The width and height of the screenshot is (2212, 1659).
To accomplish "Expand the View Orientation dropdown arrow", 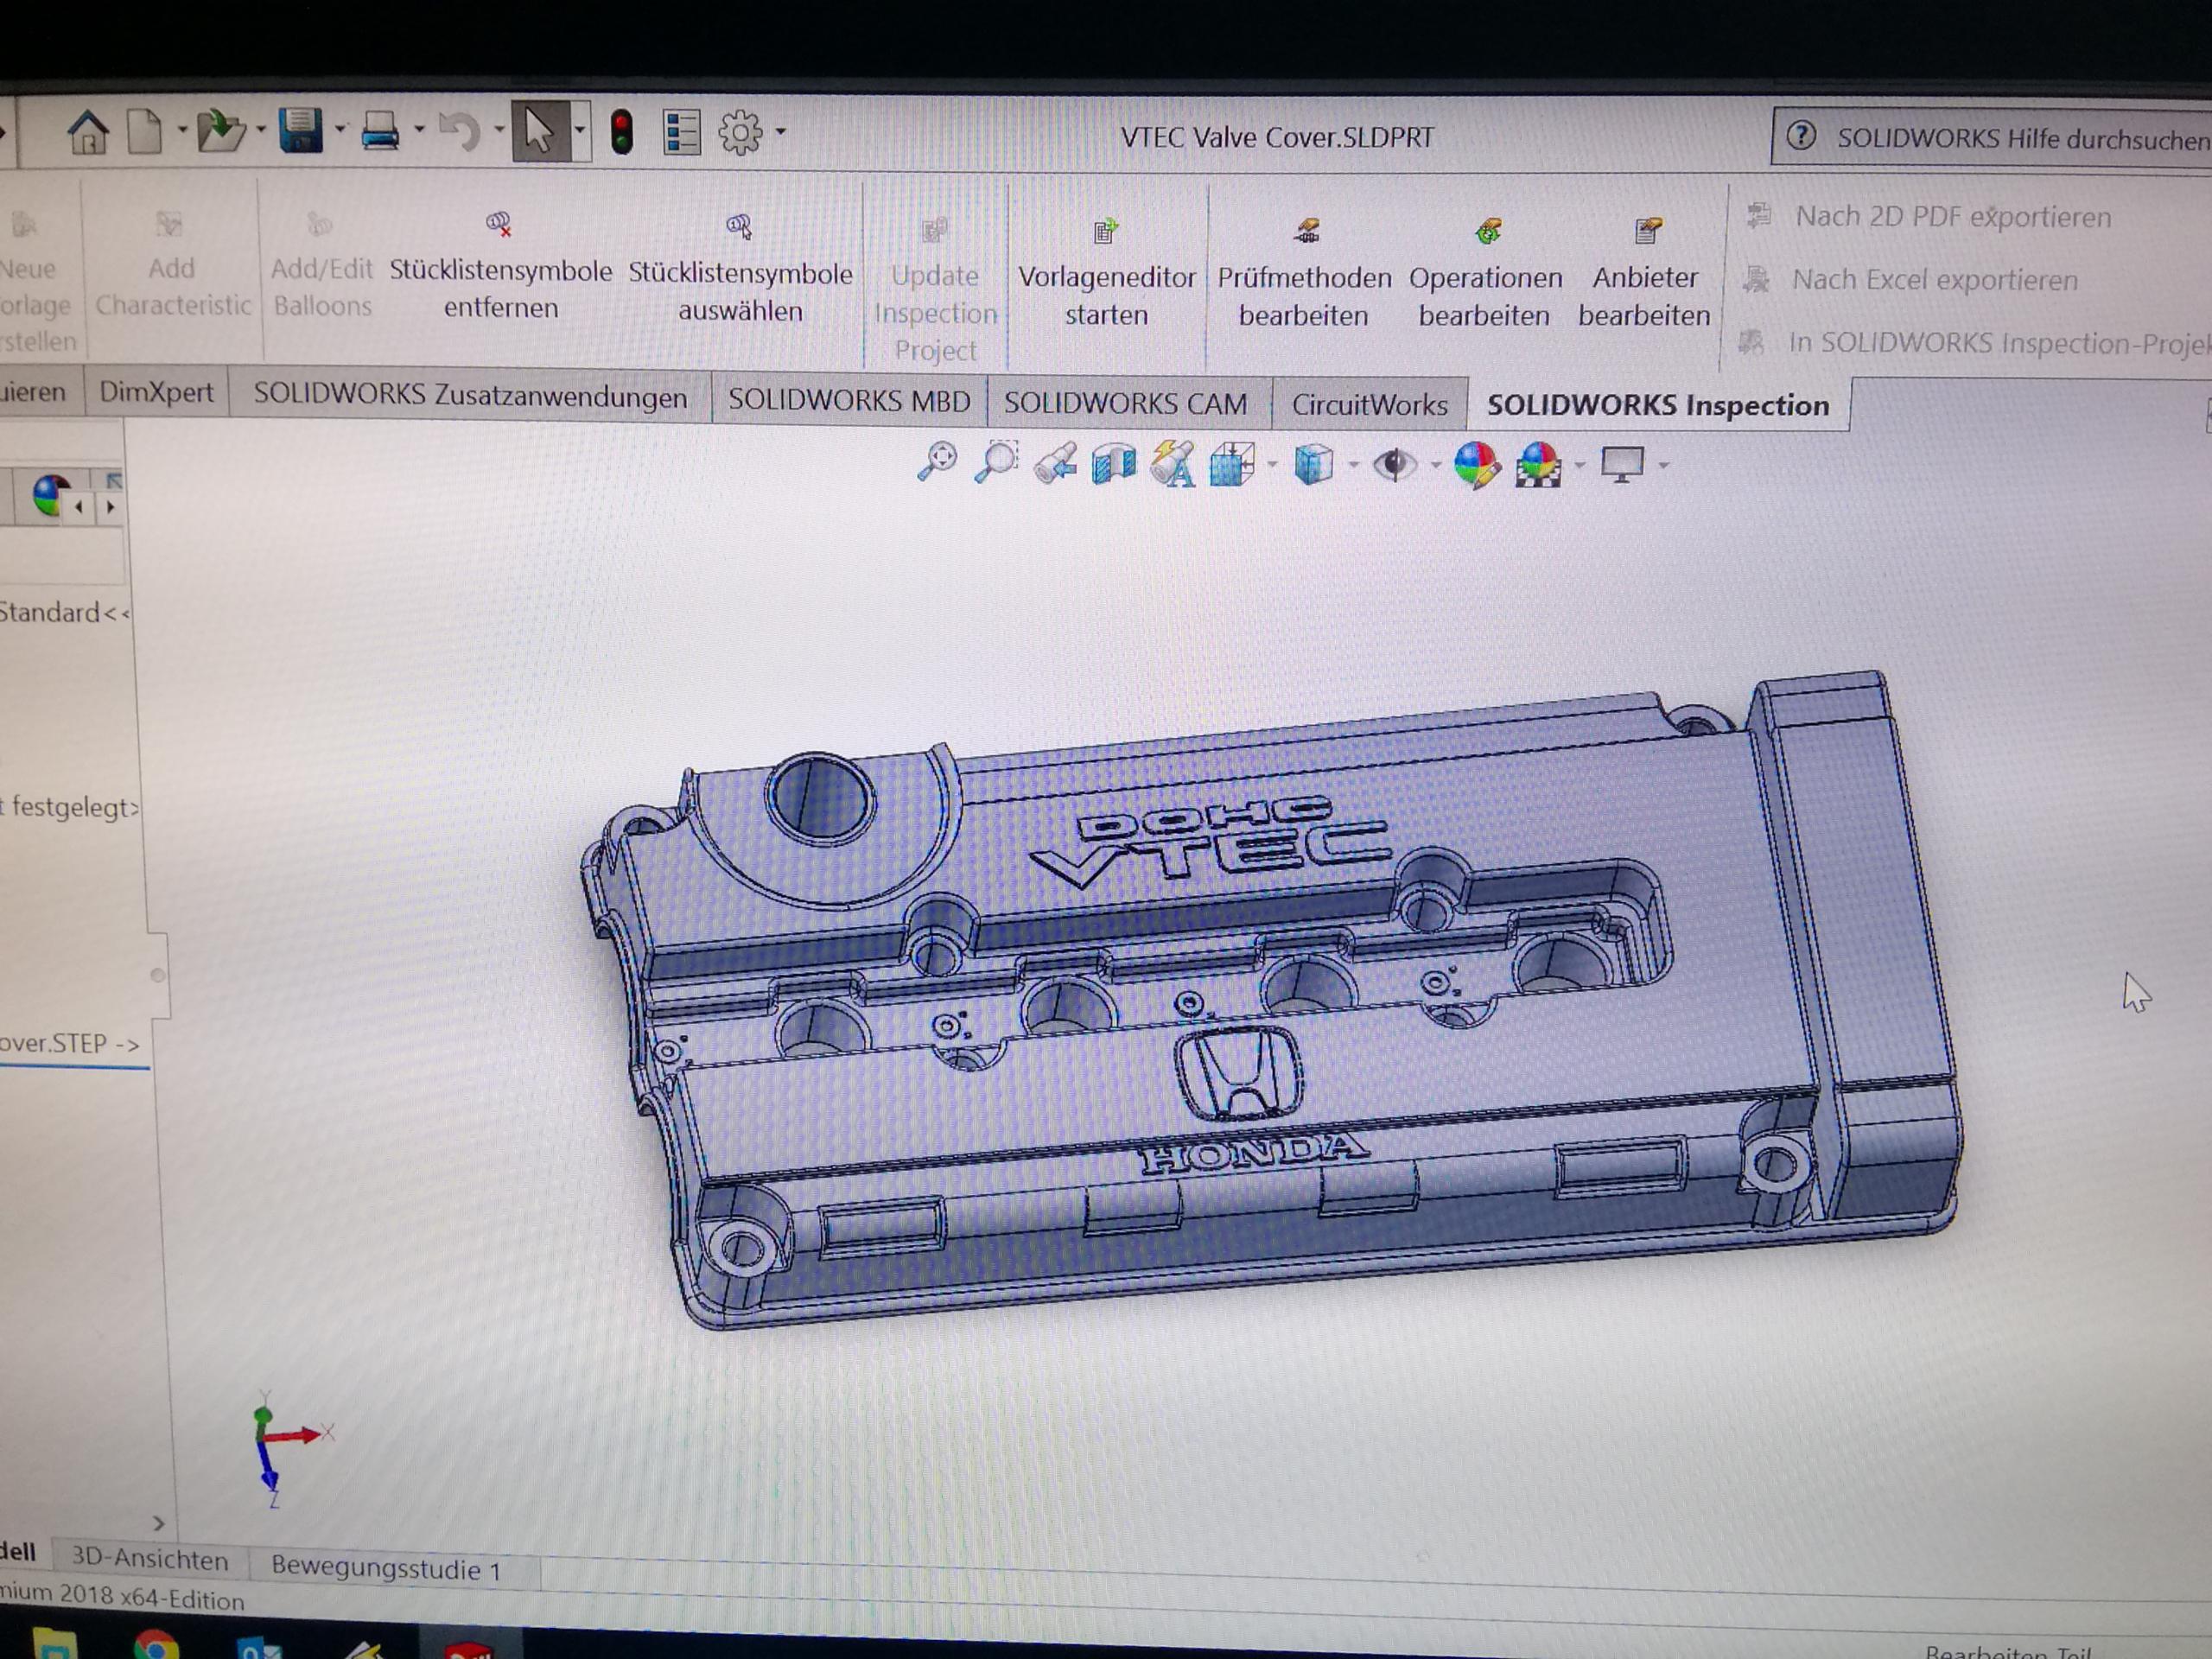I will pyautogui.click(x=1272, y=465).
